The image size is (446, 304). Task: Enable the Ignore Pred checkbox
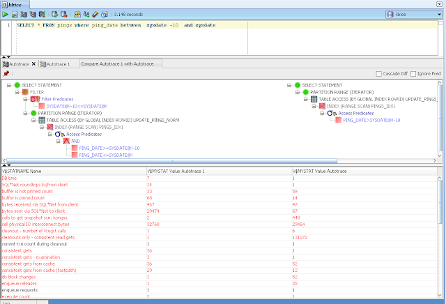tap(413, 74)
